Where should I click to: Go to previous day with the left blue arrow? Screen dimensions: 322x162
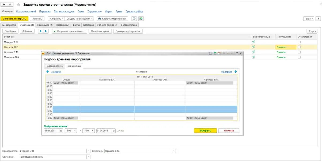click(x=48, y=72)
